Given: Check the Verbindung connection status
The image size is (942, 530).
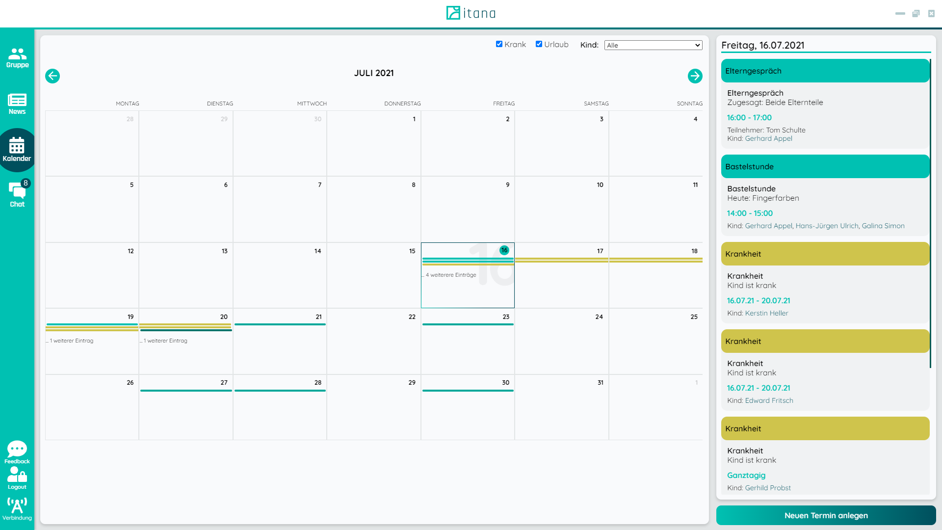Looking at the screenshot, I should 17,509.
